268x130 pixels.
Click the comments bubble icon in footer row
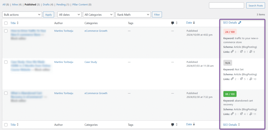coord(173,125)
